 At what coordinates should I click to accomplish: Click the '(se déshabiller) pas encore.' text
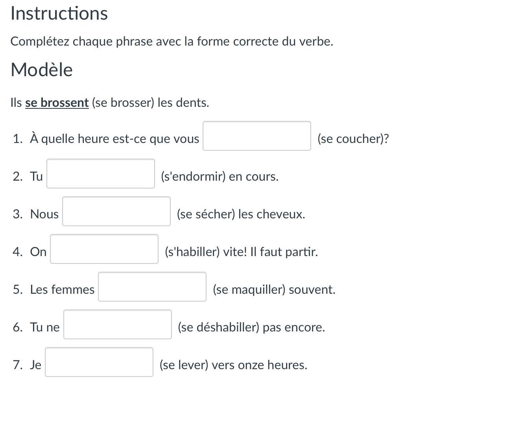click(x=251, y=327)
